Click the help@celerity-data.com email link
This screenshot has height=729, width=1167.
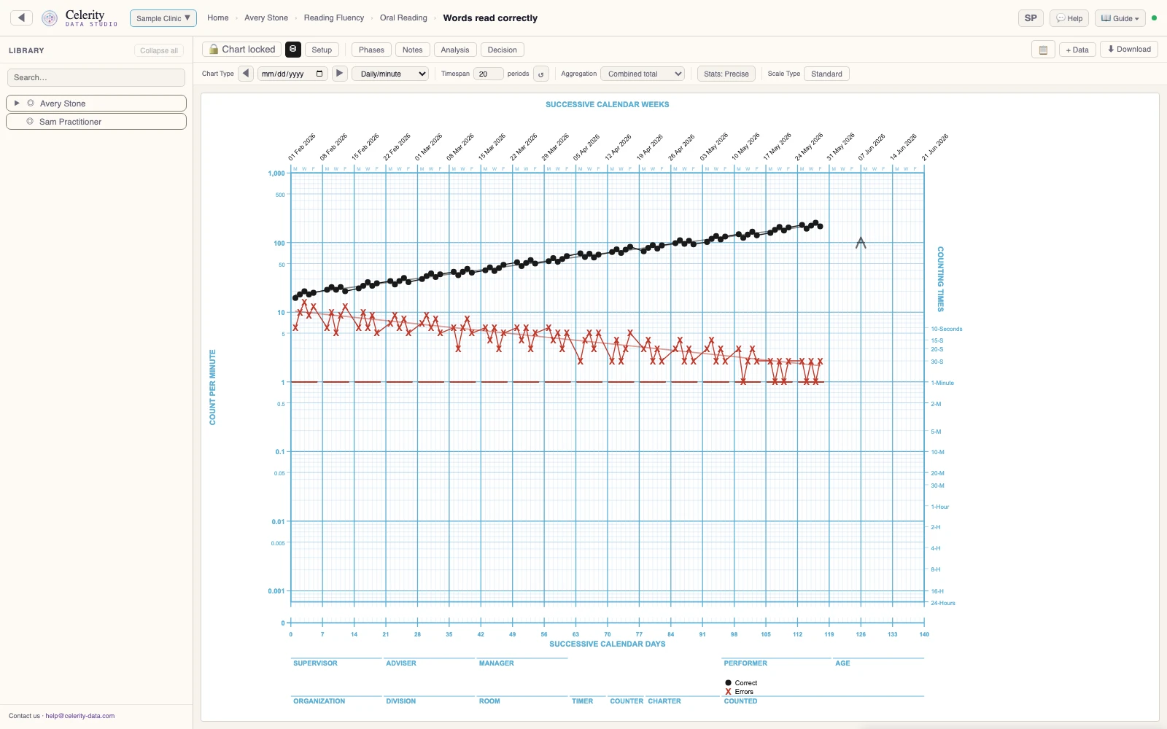[80, 716]
